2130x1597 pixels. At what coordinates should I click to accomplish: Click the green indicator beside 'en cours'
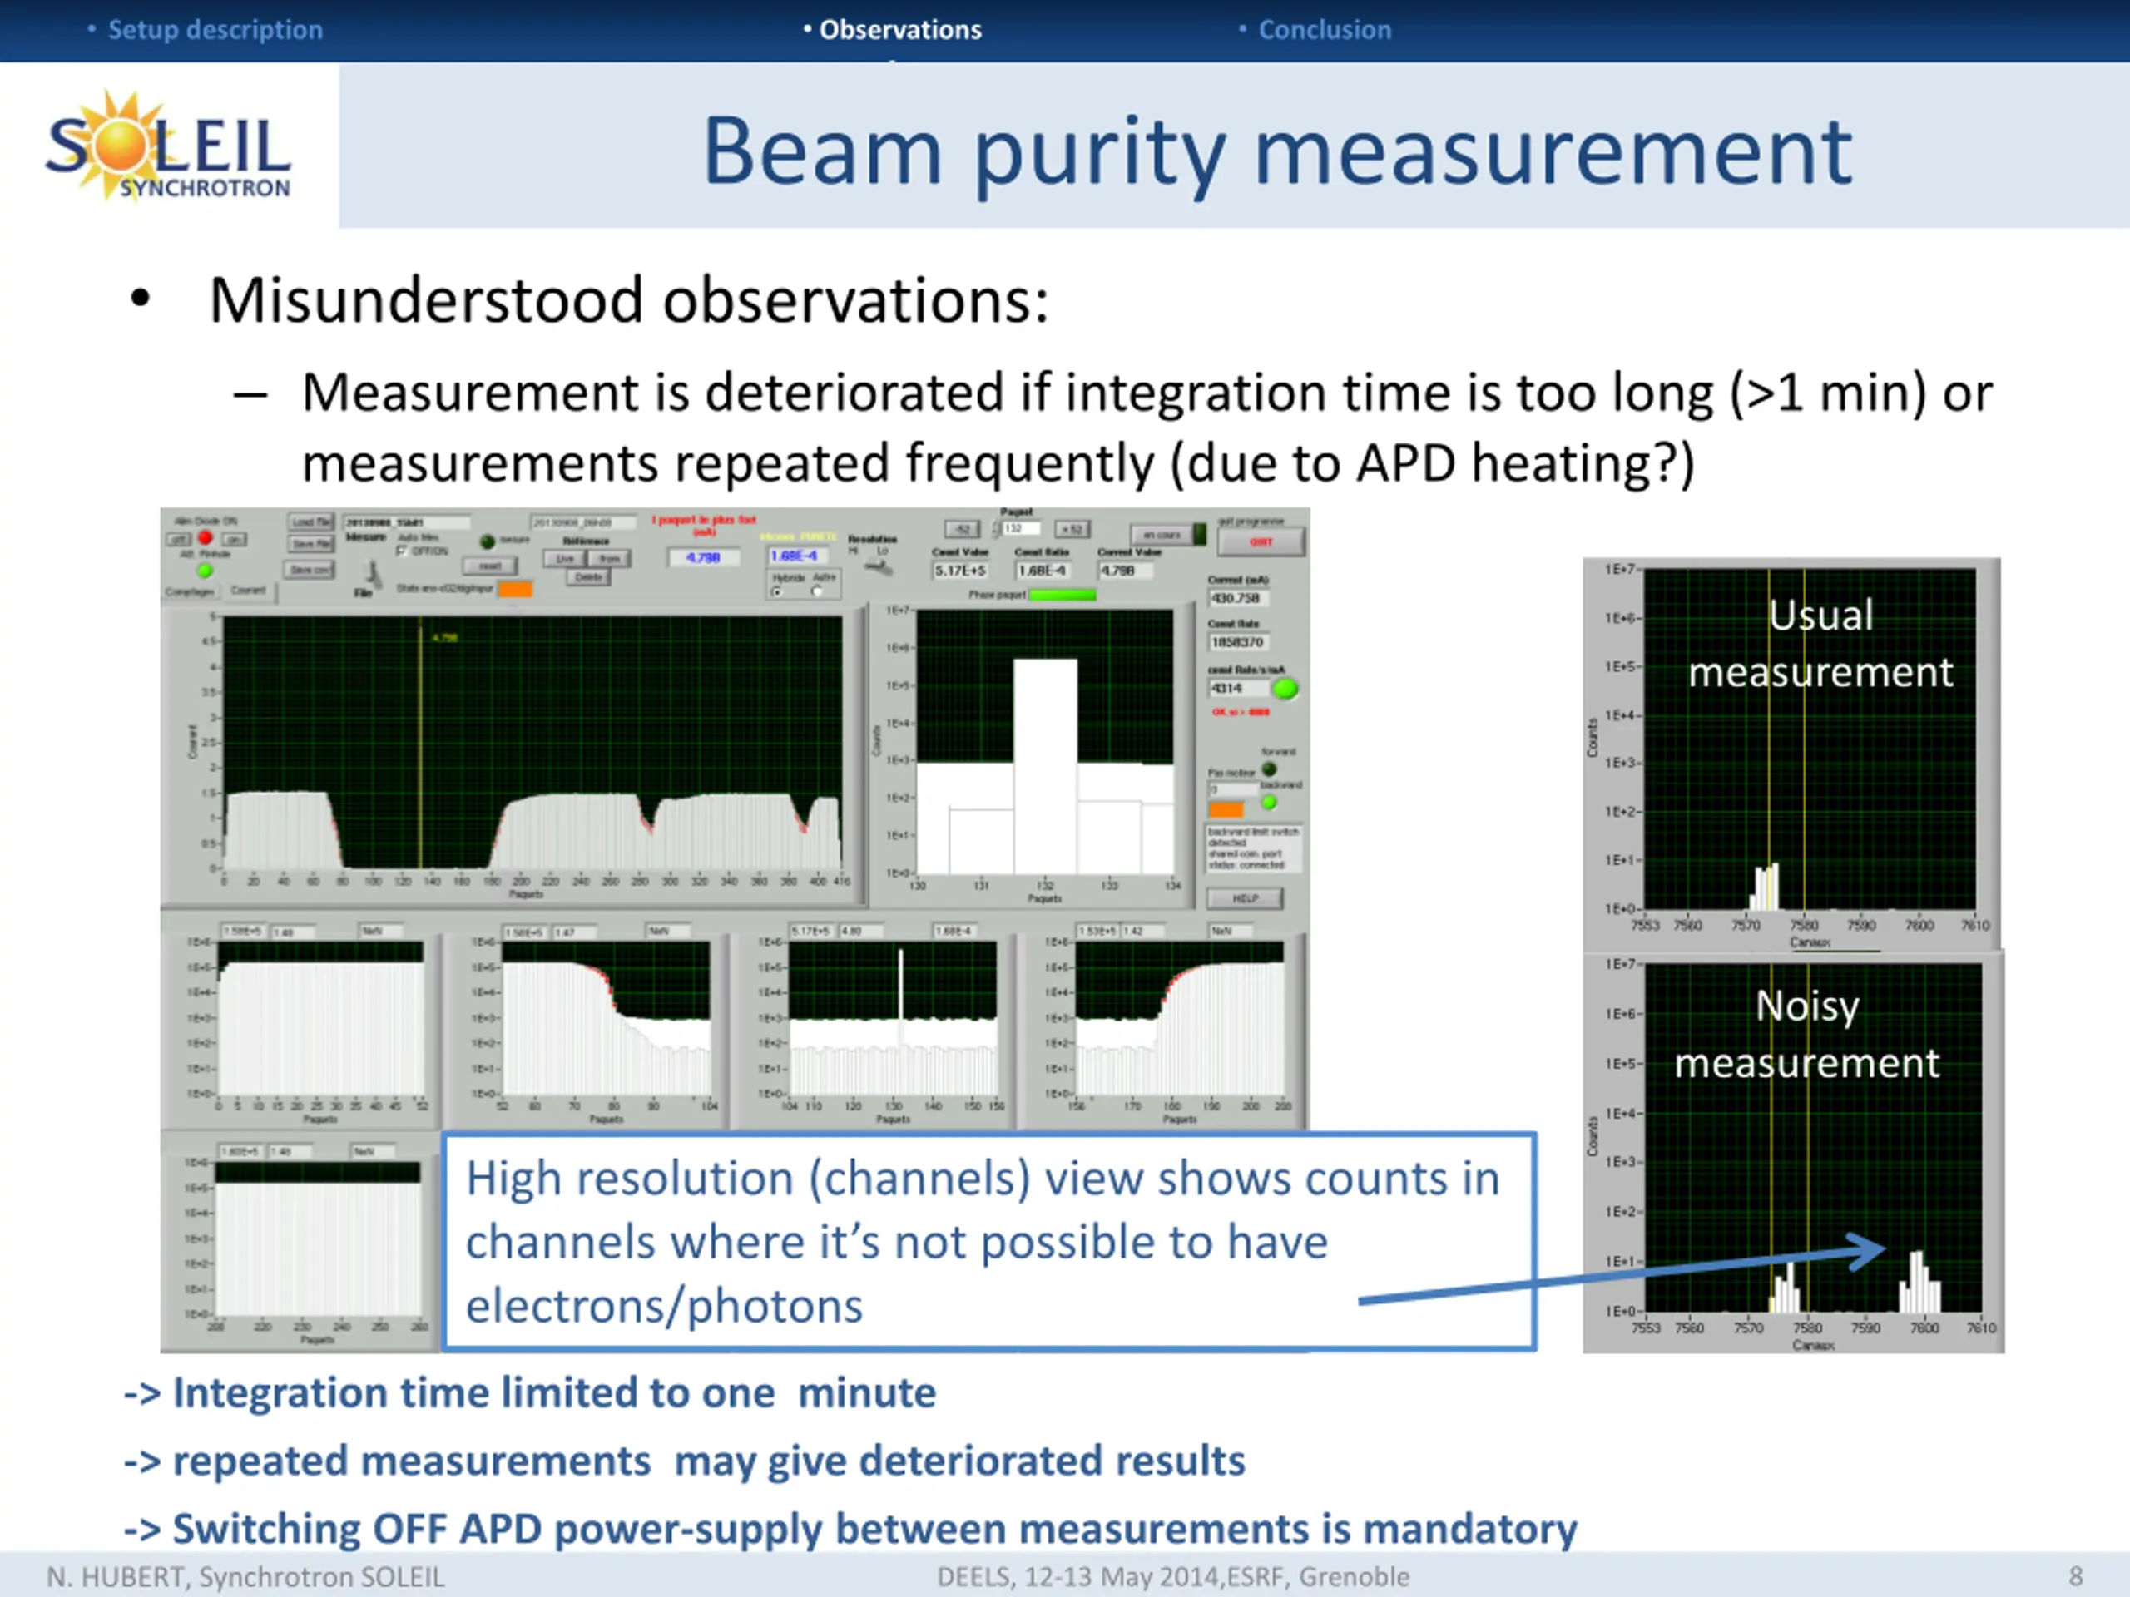pyautogui.click(x=1200, y=534)
